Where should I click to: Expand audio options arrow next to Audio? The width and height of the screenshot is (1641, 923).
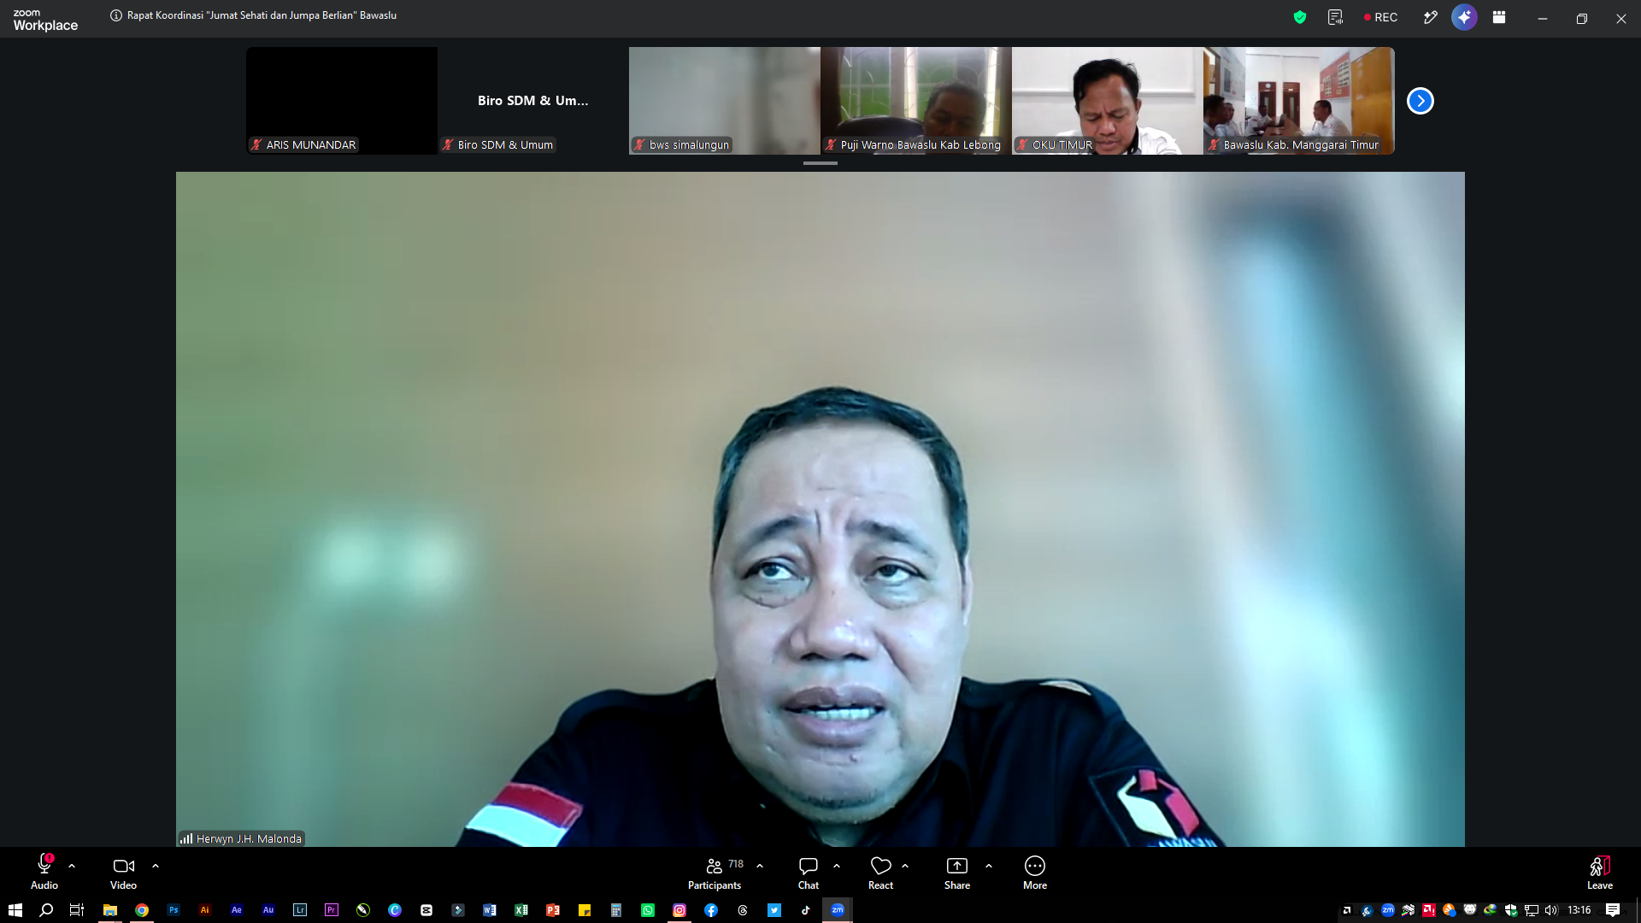click(72, 866)
